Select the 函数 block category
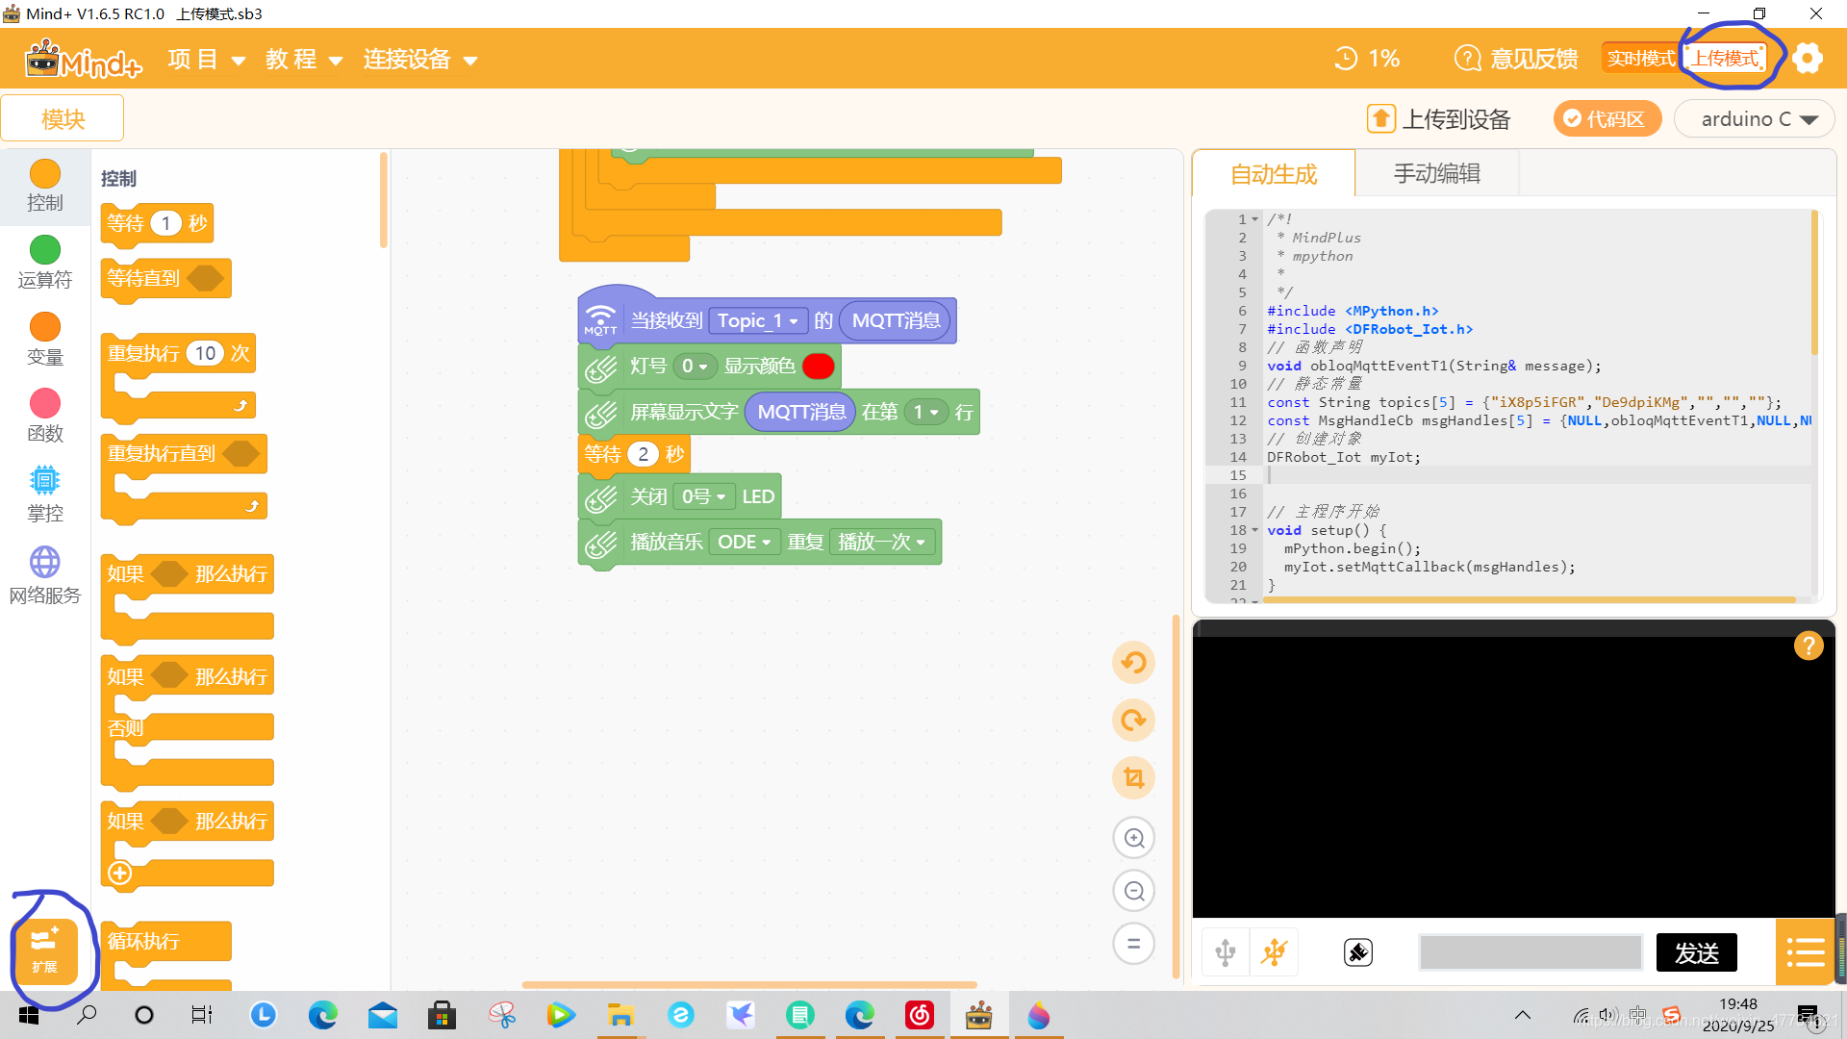This screenshot has width=1847, height=1039. coord(45,417)
